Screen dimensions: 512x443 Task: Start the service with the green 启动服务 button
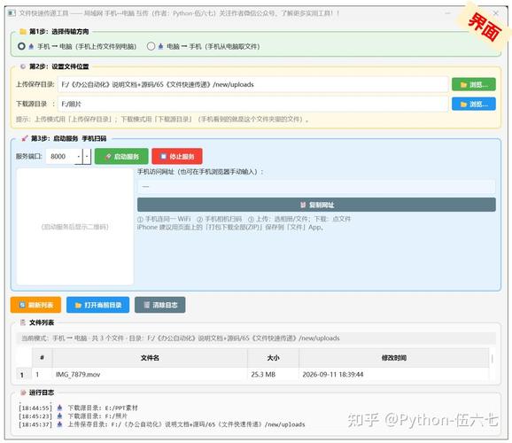(121, 157)
